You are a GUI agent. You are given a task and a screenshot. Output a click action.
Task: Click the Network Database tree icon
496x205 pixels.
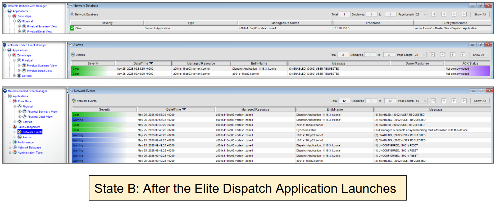click(x=15, y=147)
